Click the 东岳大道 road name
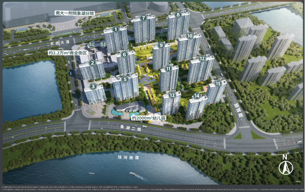305x192 pixels. (x=59, y=43)
